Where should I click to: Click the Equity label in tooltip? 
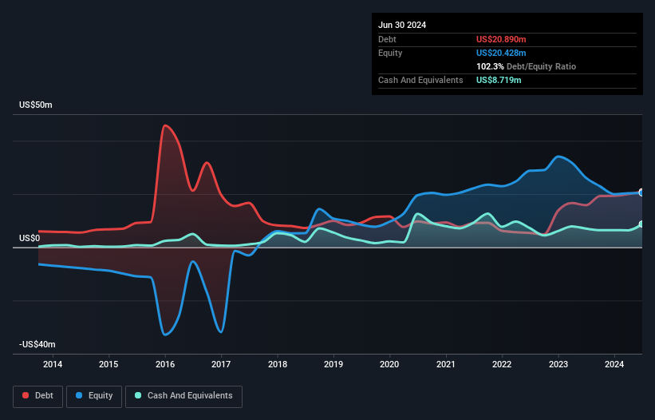click(x=390, y=53)
